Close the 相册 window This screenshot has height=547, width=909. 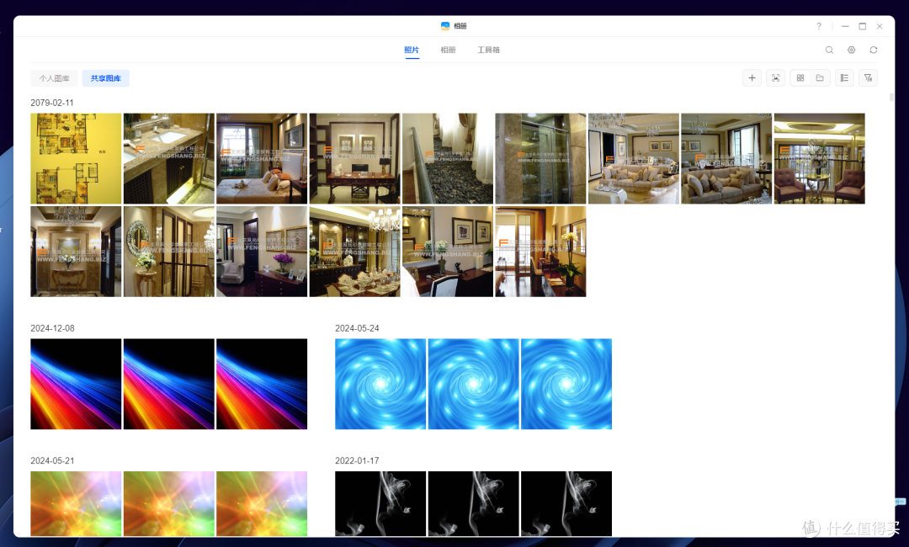880,26
